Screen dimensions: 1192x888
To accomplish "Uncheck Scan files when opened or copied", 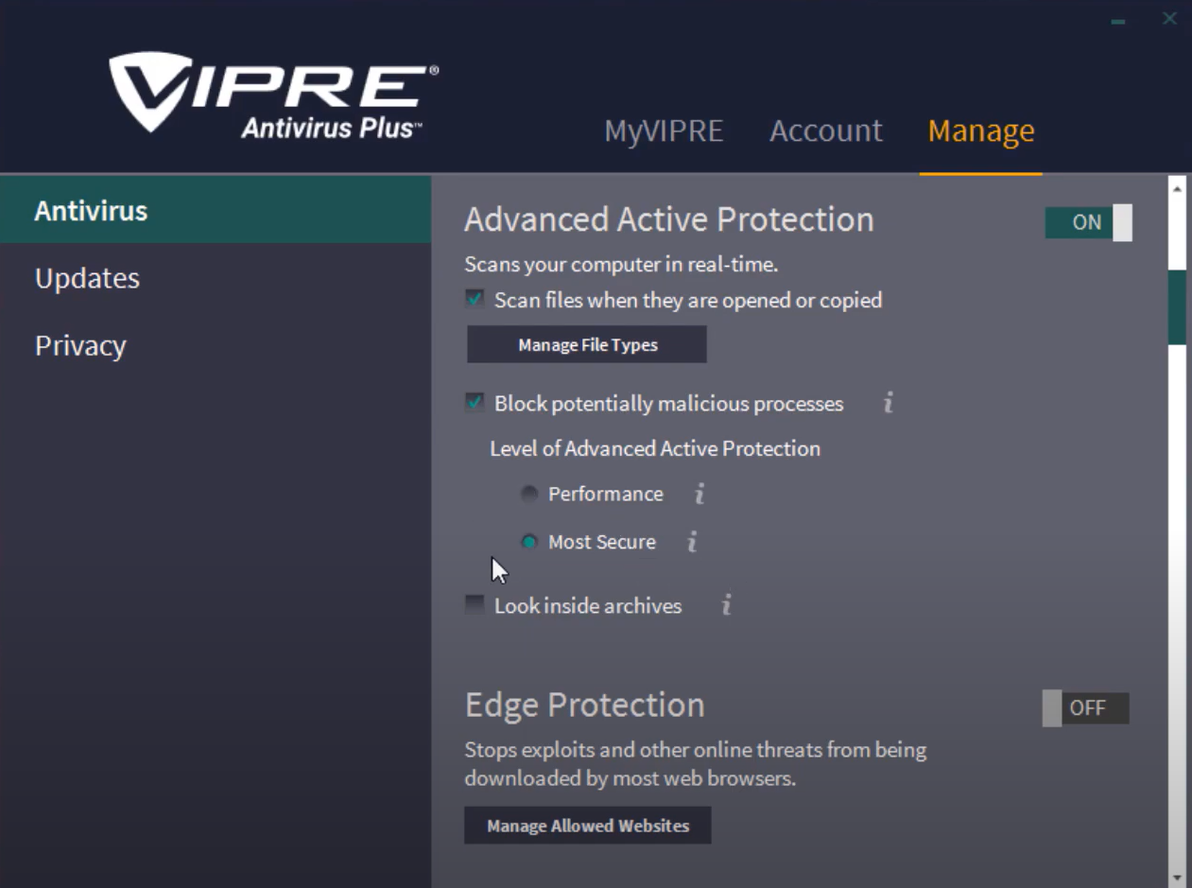I will (474, 300).
